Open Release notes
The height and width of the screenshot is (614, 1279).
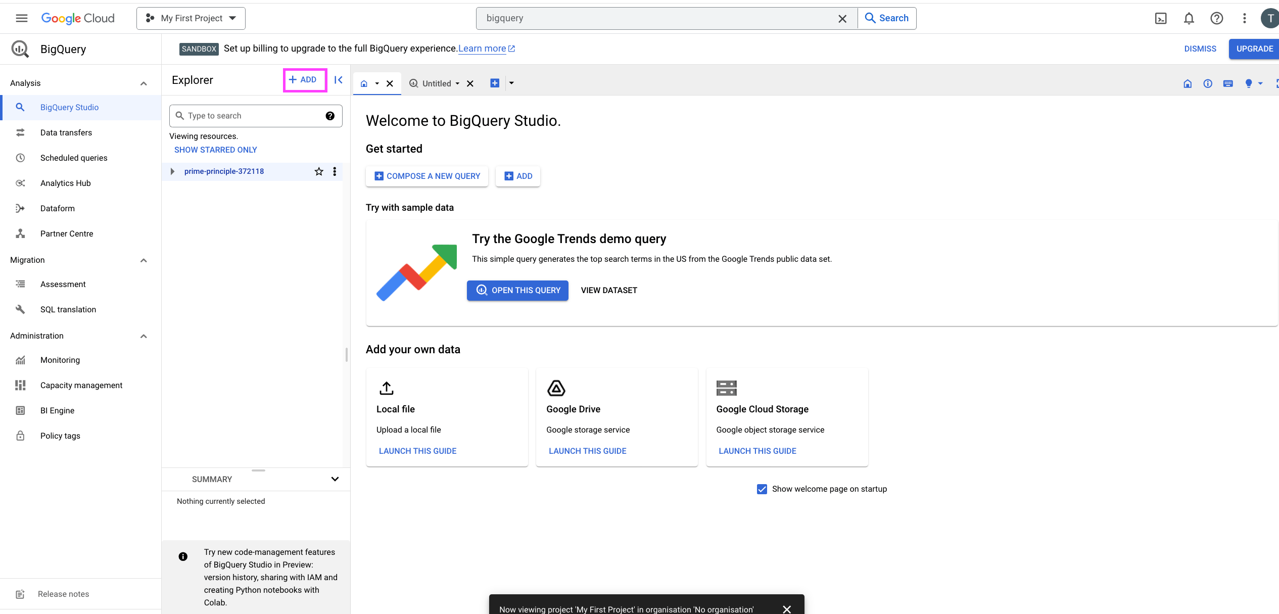coord(81,594)
